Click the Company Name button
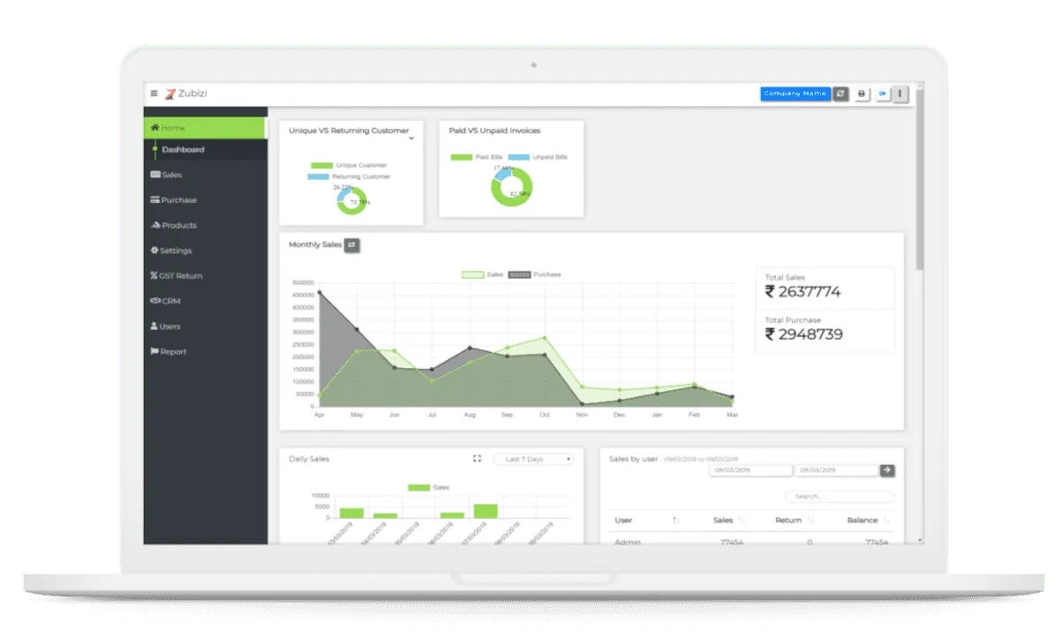 point(795,94)
